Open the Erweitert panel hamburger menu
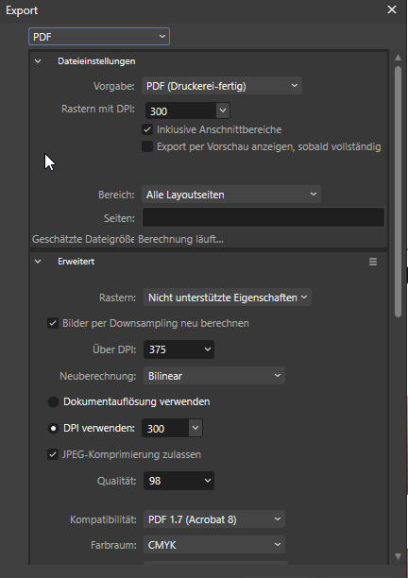The height and width of the screenshot is (578, 408). (373, 262)
